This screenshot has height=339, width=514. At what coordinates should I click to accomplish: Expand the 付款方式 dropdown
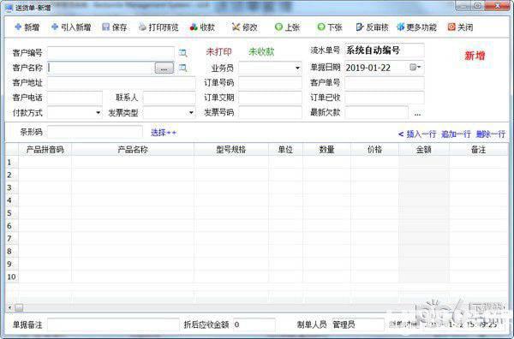pyautogui.click(x=98, y=113)
